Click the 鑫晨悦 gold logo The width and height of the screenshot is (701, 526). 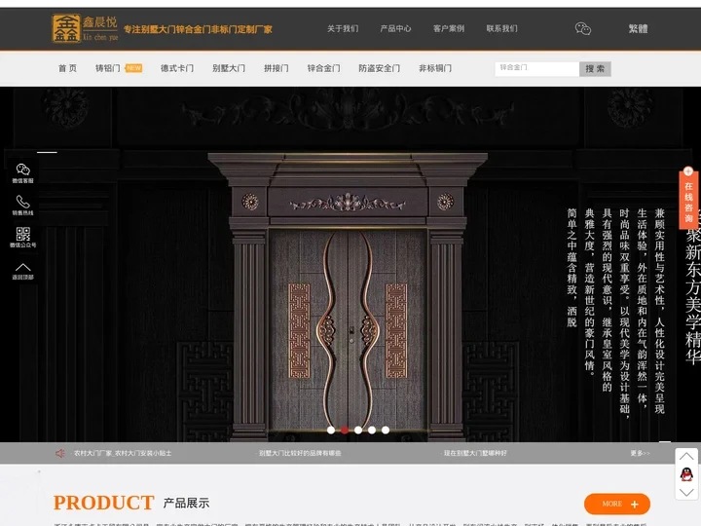[x=85, y=28]
